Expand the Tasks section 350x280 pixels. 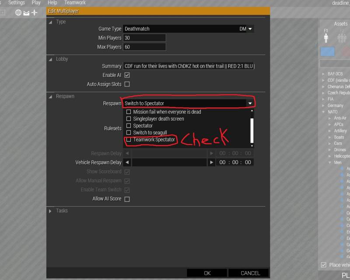point(51,211)
